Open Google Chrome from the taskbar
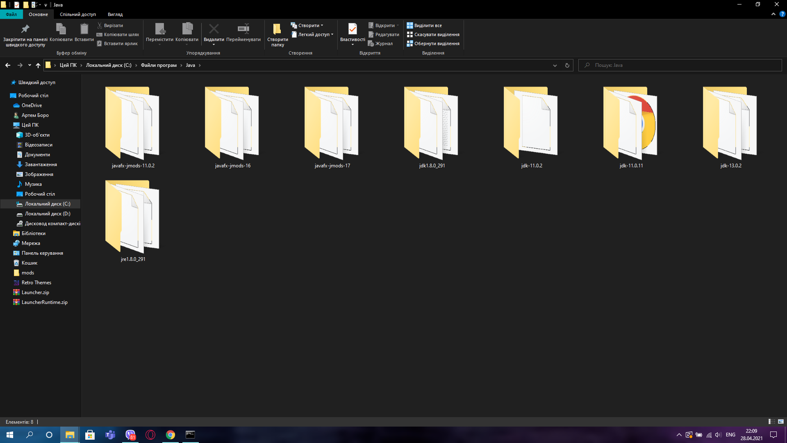Viewport: 787px width, 443px height. click(171, 434)
